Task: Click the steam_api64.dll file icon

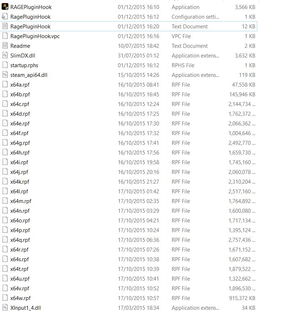Action: 5,75
